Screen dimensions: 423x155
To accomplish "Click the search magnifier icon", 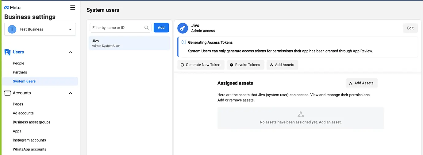I will coord(147,27).
